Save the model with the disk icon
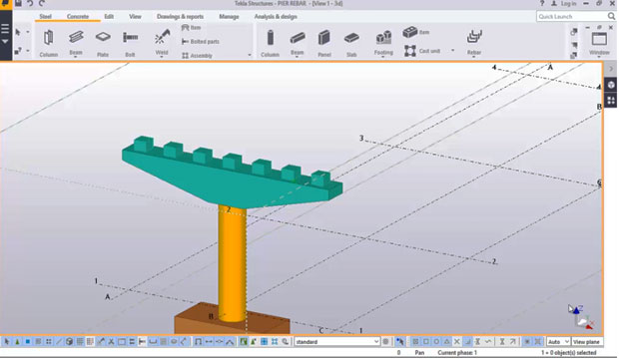 [18, 4]
